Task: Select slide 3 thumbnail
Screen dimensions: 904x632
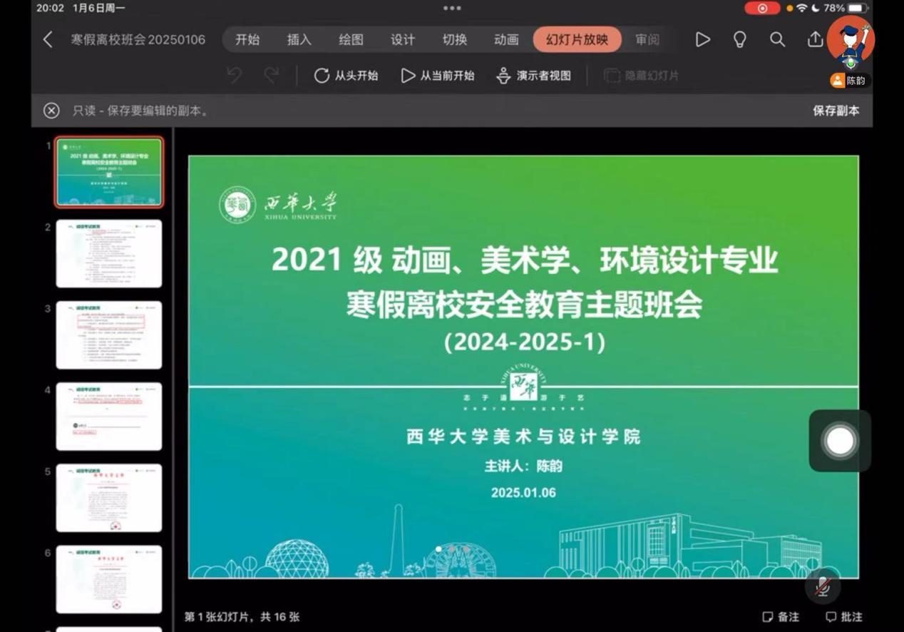Action: 109,335
